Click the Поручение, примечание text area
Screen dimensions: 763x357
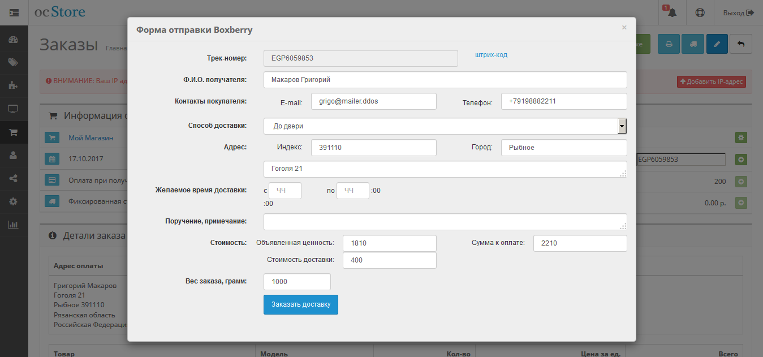click(x=445, y=222)
